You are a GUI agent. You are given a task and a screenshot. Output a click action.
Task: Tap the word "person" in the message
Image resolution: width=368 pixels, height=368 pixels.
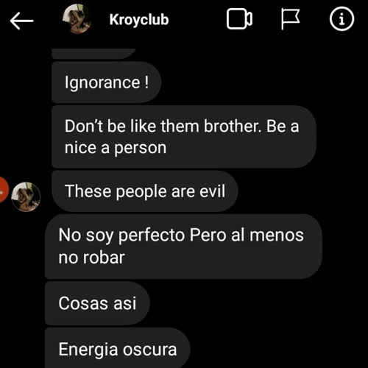click(x=141, y=148)
